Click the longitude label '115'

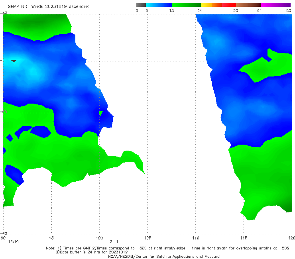[244, 238]
